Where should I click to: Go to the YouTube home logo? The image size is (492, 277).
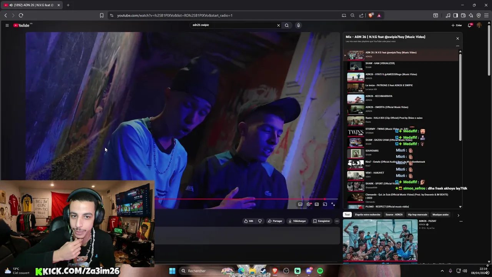coord(22,25)
